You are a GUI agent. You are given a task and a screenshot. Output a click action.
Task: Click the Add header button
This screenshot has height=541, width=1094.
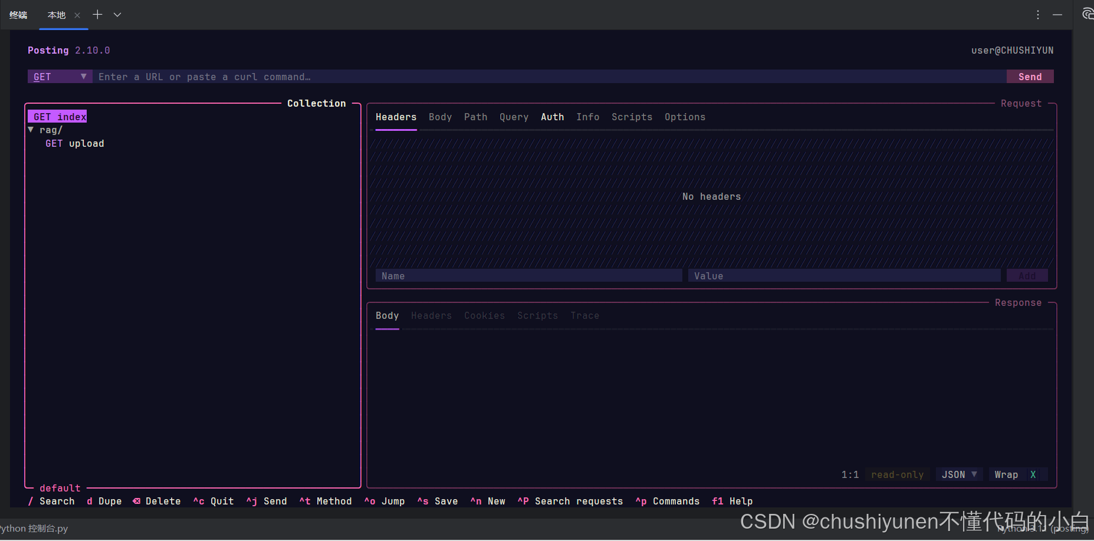tap(1027, 276)
